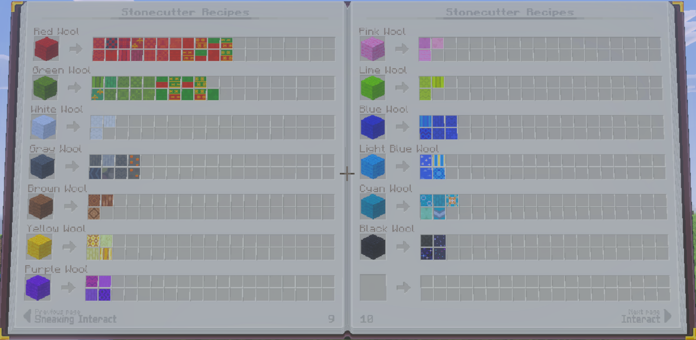696x340 pixels.
Task: Click the right page 'Stonecutter Recipes' title
Action: (x=510, y=12)
